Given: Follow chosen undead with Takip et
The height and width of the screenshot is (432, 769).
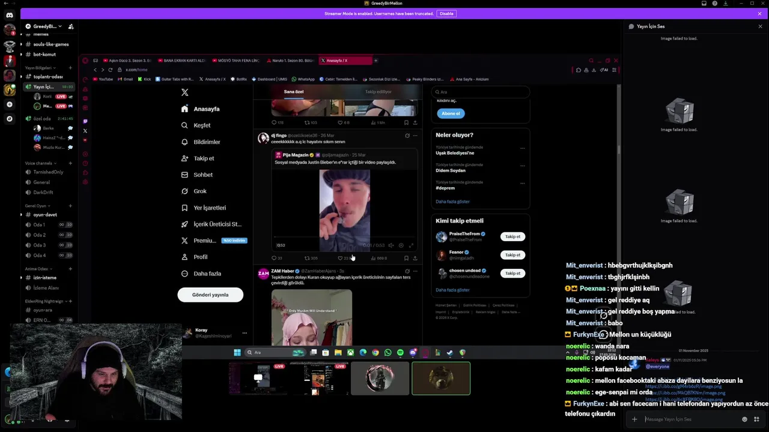Looking at the screenshot, I should 512,274.
